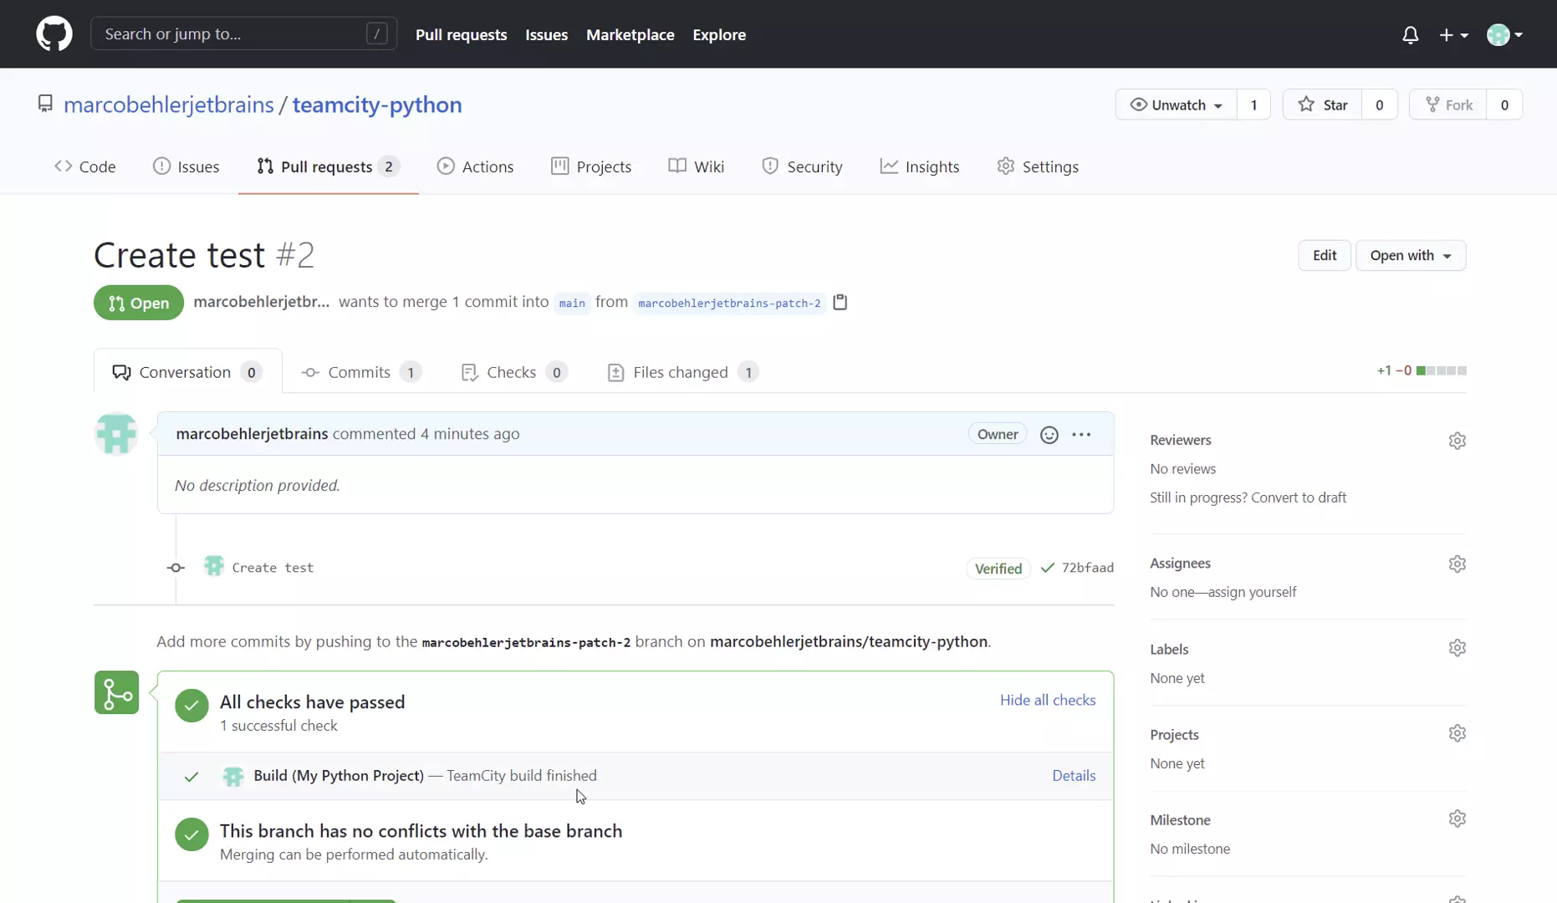Viewport: 1557px width, 903px height.
Task: Focus the Search or jump to field
Action: 234,34
